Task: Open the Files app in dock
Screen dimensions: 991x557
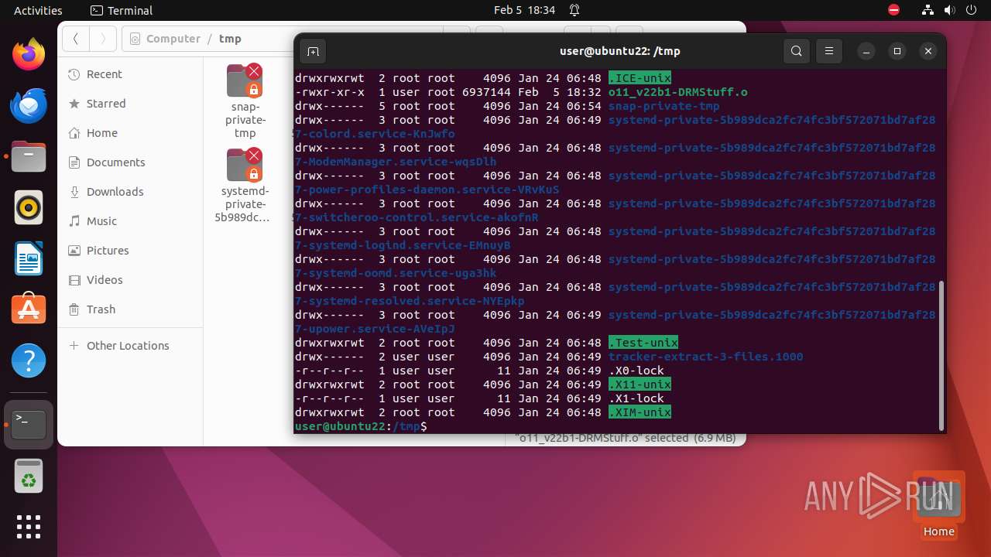Action: 29,157
